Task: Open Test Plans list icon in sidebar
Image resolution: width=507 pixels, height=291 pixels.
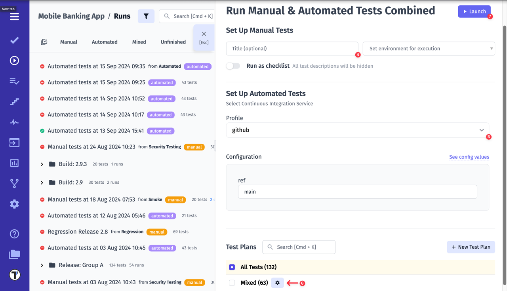Action: [x=14, y=81]
